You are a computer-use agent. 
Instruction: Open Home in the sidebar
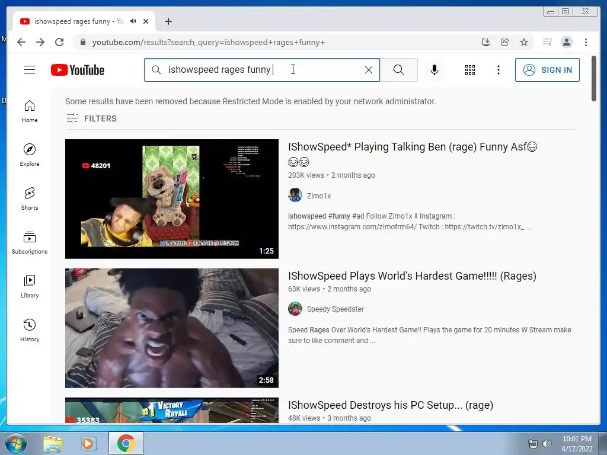(30, 111)
